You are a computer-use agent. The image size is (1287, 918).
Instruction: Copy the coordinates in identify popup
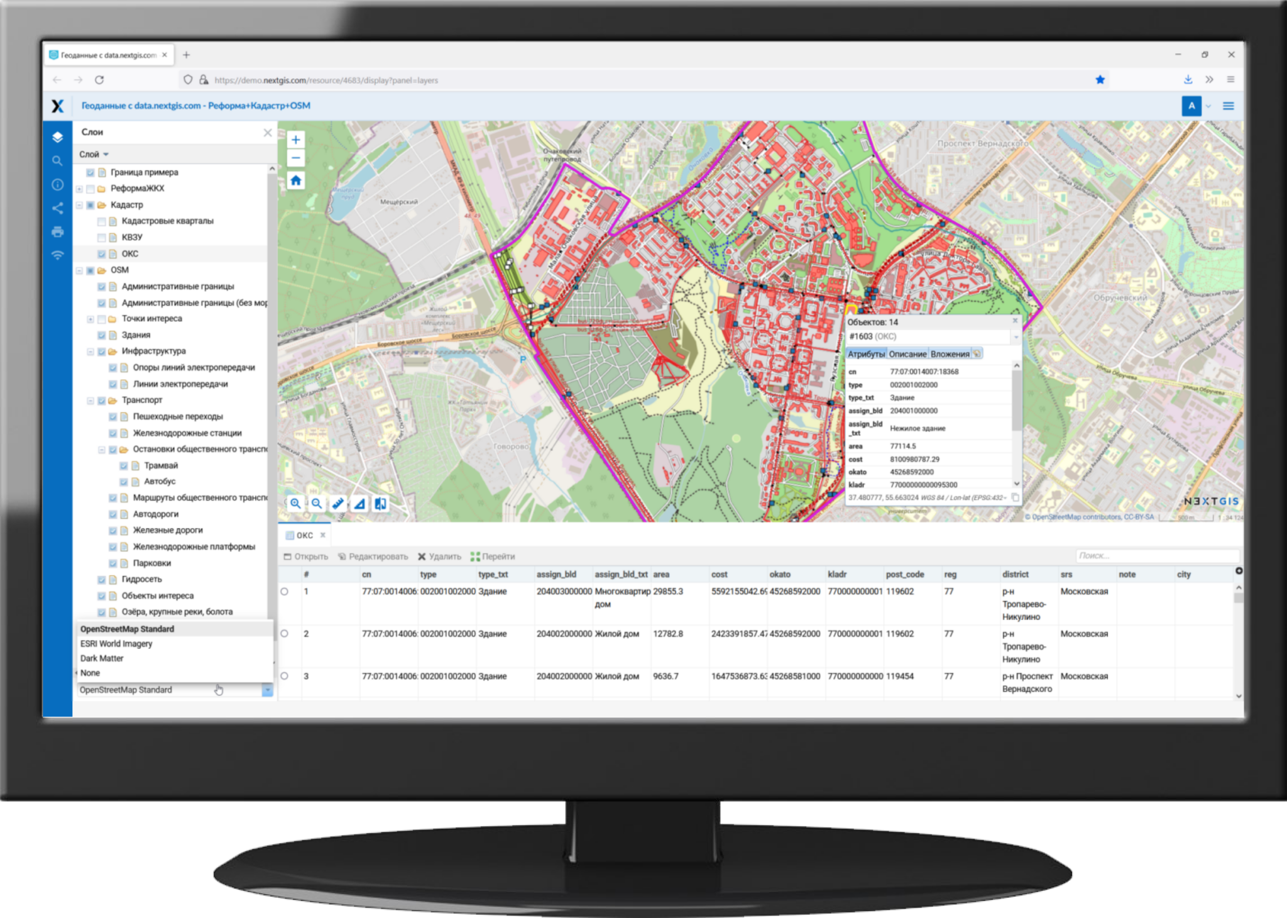1015,498
